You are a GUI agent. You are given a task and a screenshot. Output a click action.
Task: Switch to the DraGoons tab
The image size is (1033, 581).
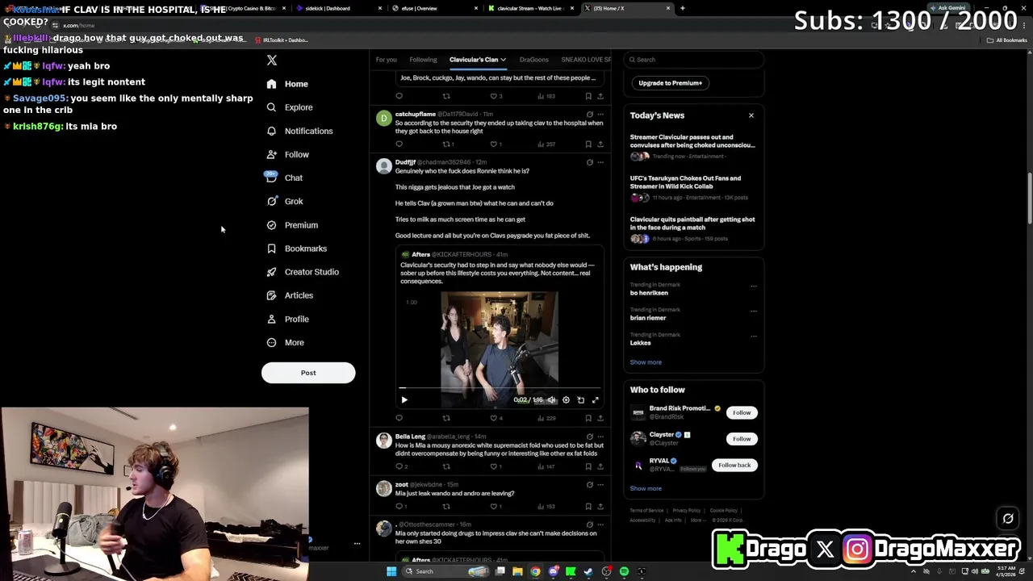pos(533,60)
